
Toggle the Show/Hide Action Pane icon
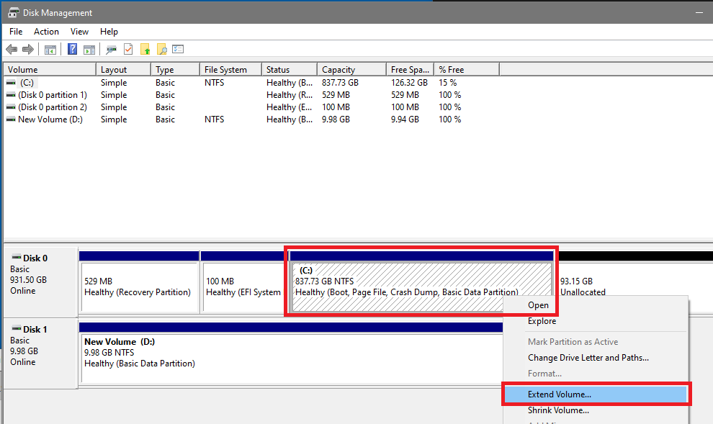(x=89, y=49)
